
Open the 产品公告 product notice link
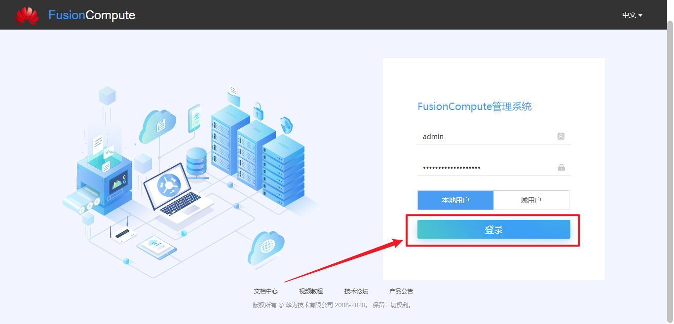tap(401, 291)
